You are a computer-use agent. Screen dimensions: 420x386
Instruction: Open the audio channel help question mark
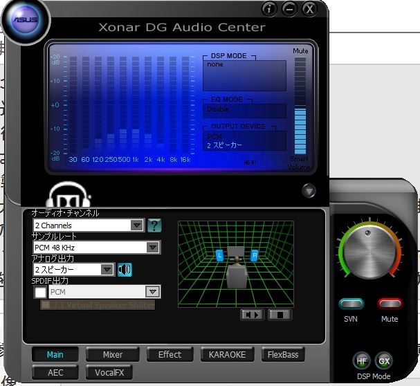tap(154, 225)
